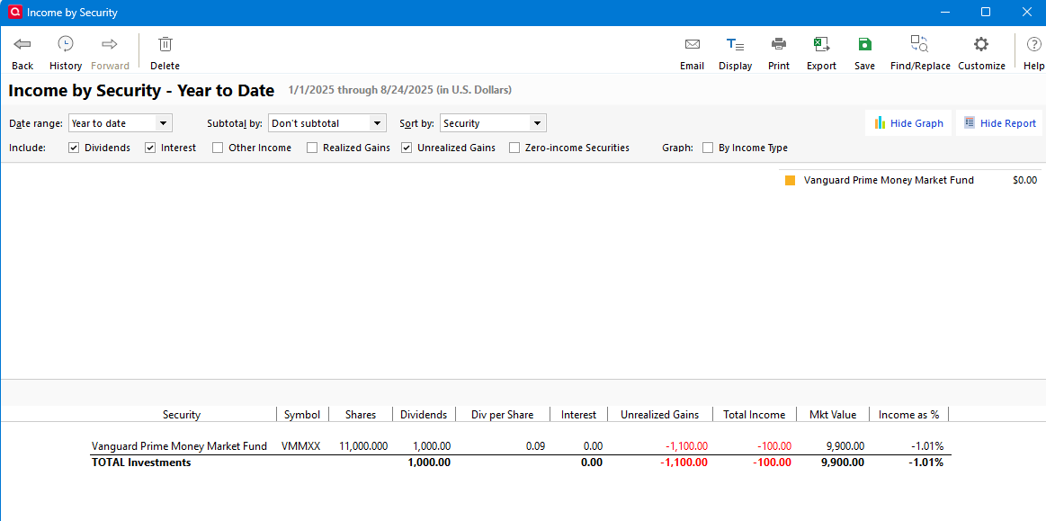Viewport: 1046px width, 521px height.
Task: Click the 0.09 Div per Share value
Action: 536,446
